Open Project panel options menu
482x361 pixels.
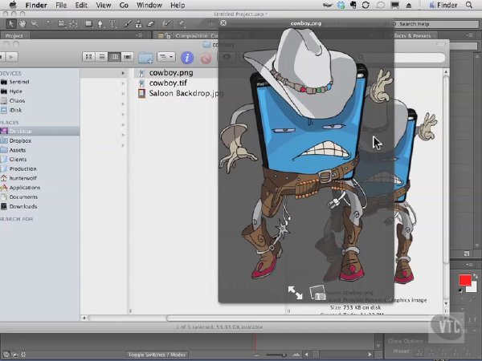tap(139, 35)
